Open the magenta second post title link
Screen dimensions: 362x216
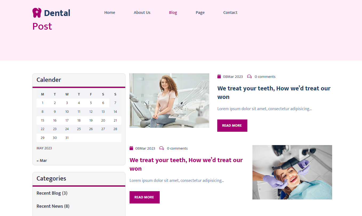tap(186, 164)
